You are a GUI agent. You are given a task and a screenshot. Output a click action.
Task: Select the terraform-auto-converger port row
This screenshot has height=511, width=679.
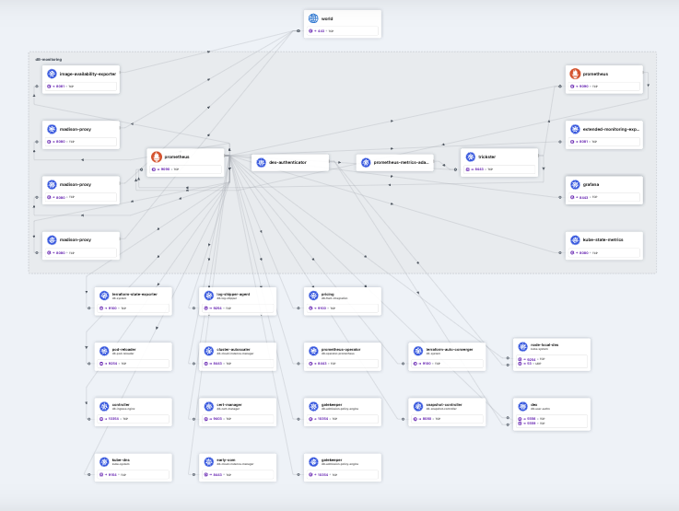(x=448, y=364)
